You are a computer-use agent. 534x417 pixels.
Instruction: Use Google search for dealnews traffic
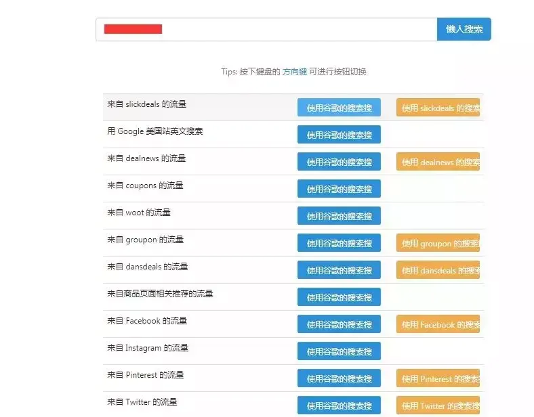pos(339,162)
